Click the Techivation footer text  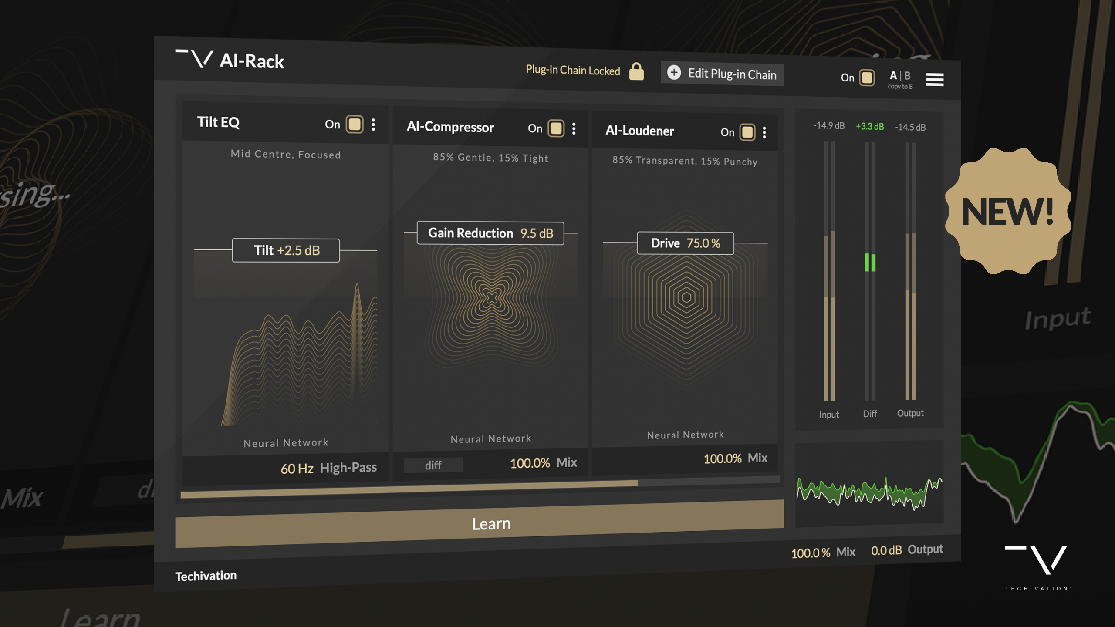(206, 576)
